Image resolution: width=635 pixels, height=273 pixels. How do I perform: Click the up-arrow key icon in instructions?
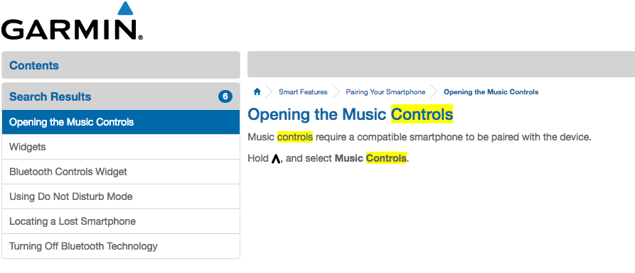[x=276, y=159]
